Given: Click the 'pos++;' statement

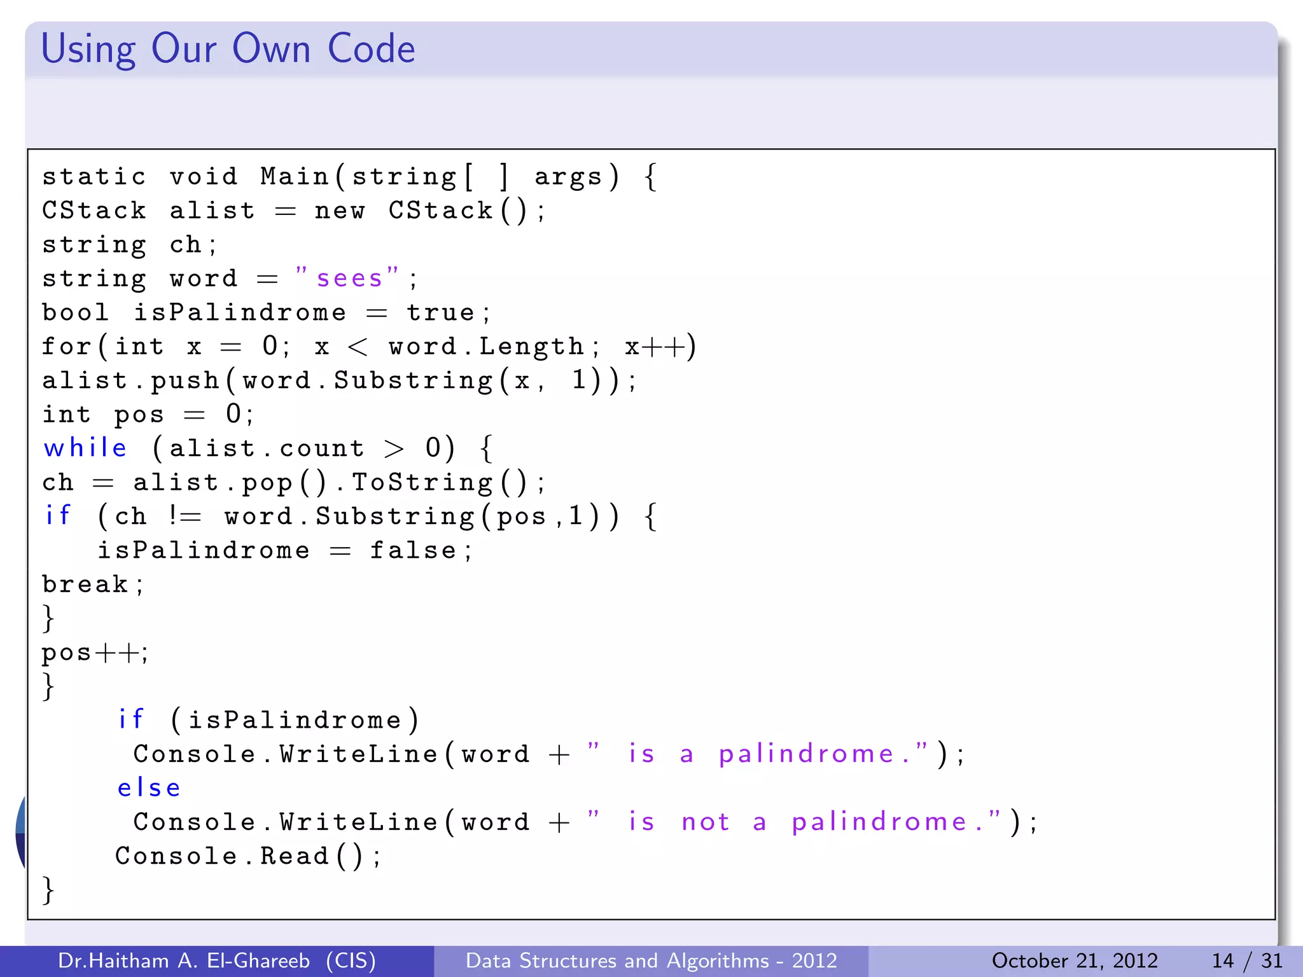Looking at the screenshot, I should [95, 653].
